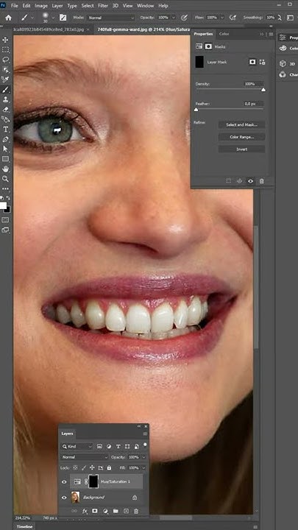Viewport: 298px width, 530px height.
Task: Open the Filter menu
Action: (x=103, y=6)
